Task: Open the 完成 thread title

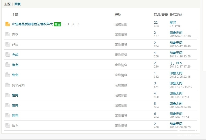Action: [x=15, y=55]
